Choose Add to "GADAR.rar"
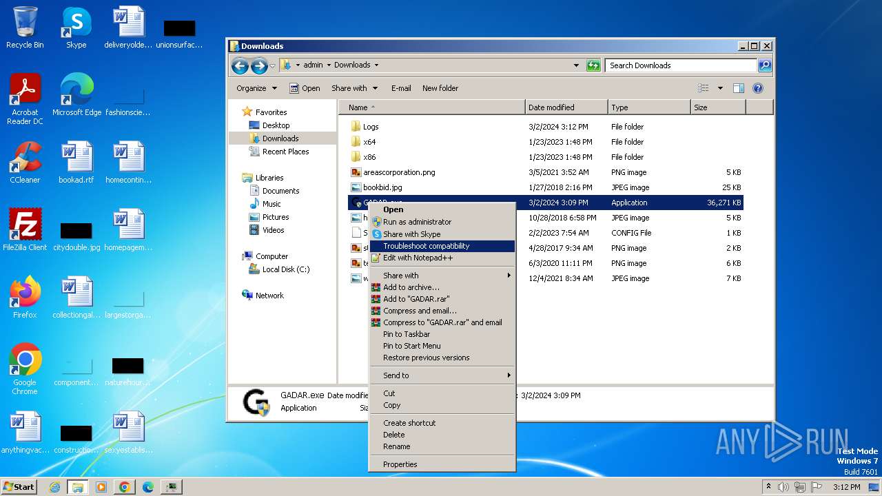The height and width of the screenshot is (496, 882). coord(442,299)
